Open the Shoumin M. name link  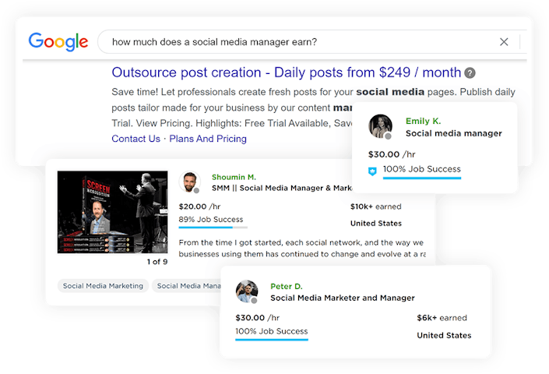(234, 177)
